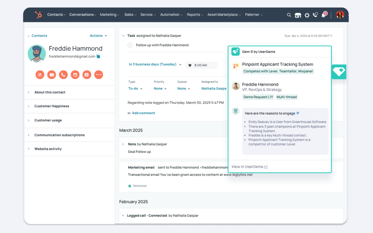
Task: Go back to Contacts list
Action: [x=38, y=36]
